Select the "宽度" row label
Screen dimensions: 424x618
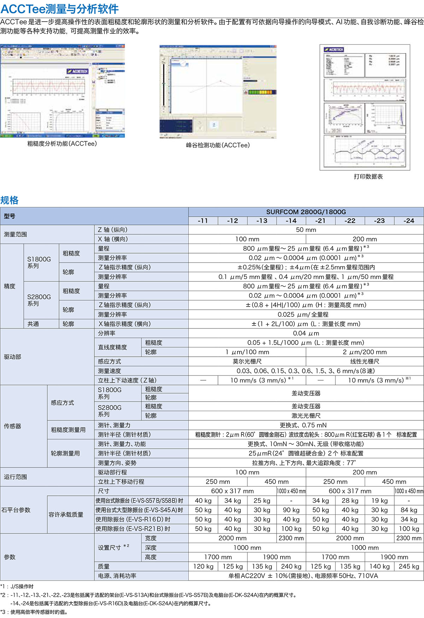point(165,538)
